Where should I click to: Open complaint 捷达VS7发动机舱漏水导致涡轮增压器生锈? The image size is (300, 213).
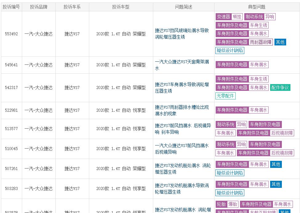(182, 188)
